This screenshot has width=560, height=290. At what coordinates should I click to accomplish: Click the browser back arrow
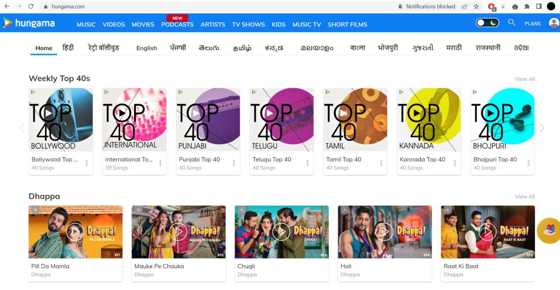point(7,6)
